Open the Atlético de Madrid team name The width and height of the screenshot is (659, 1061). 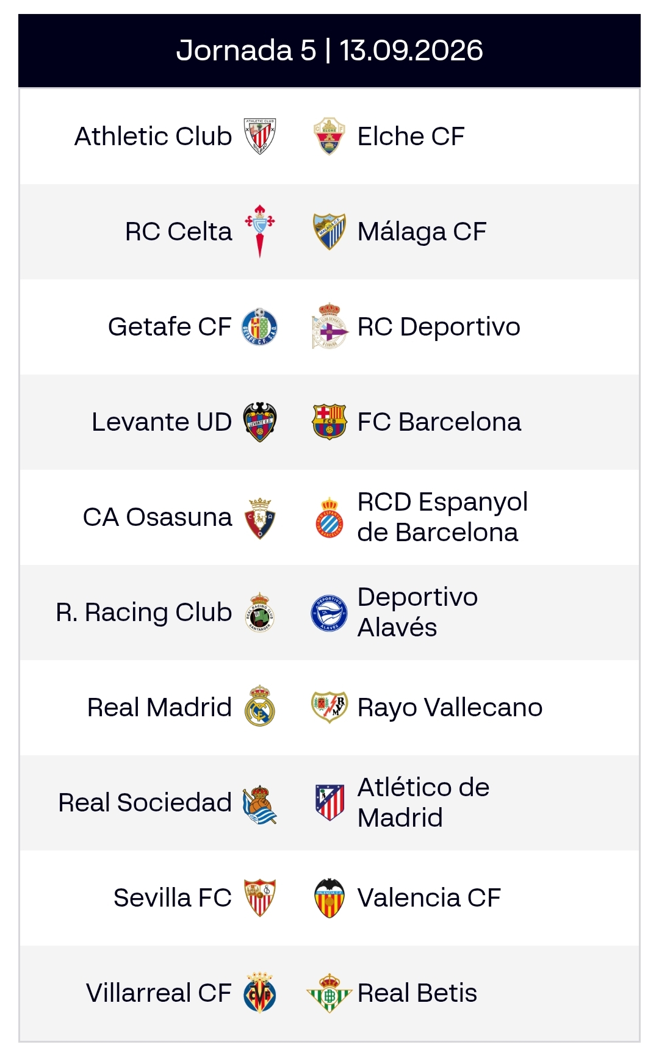pyautogui.click(x=423, y=802)
